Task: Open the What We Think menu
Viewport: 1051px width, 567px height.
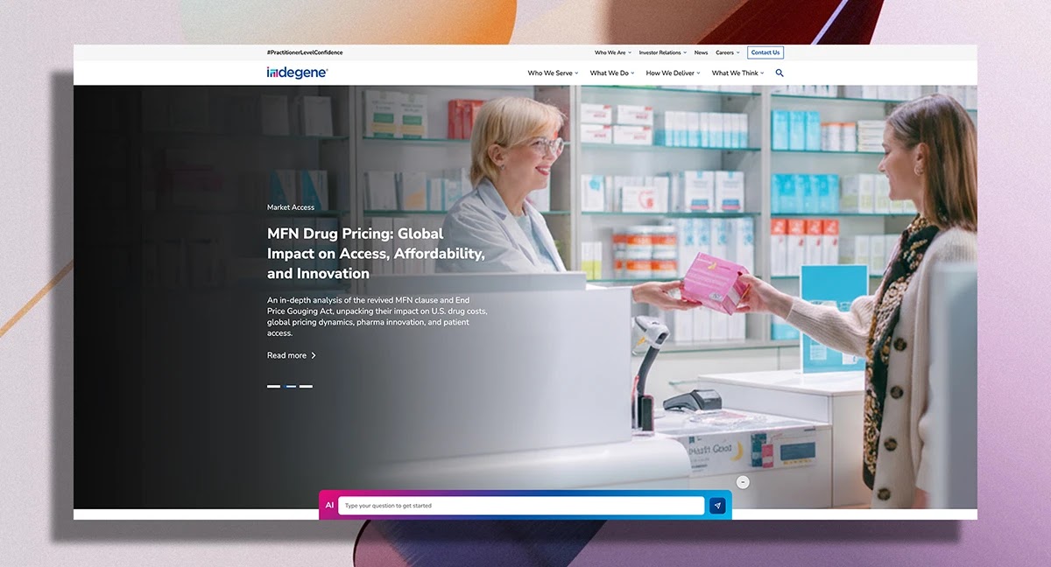Action: click(737, 73)
